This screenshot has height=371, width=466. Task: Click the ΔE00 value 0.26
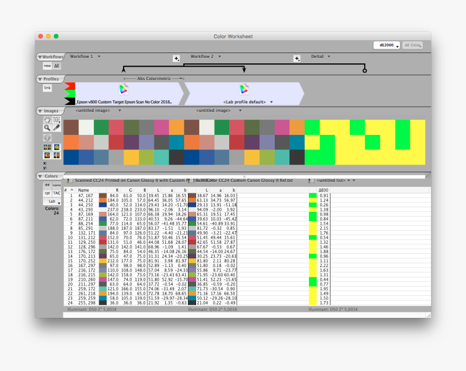point(324,205)
